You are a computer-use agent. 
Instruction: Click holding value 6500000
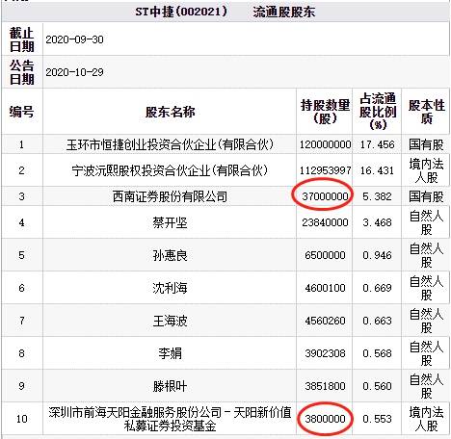325,255
